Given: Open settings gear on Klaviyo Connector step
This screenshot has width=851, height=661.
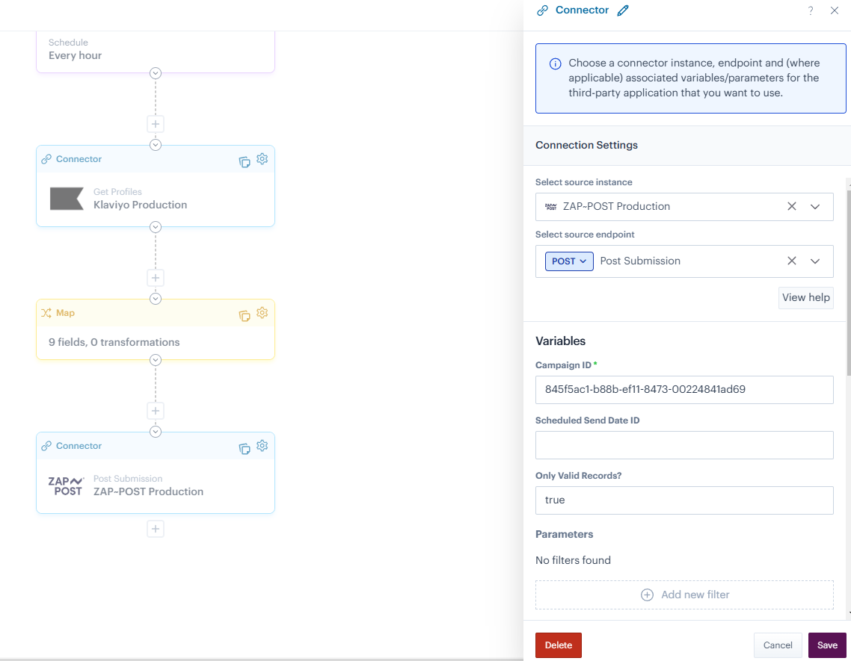Looking at the screenshot, I should pyautogui.click(x=262, y=159).
